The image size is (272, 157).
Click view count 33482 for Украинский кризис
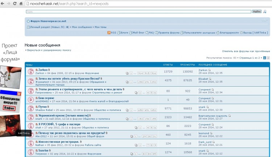coord(188,117)
